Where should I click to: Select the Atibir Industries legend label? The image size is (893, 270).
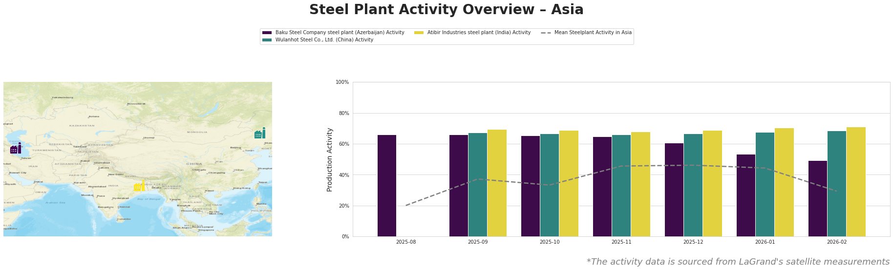point(479,33)
